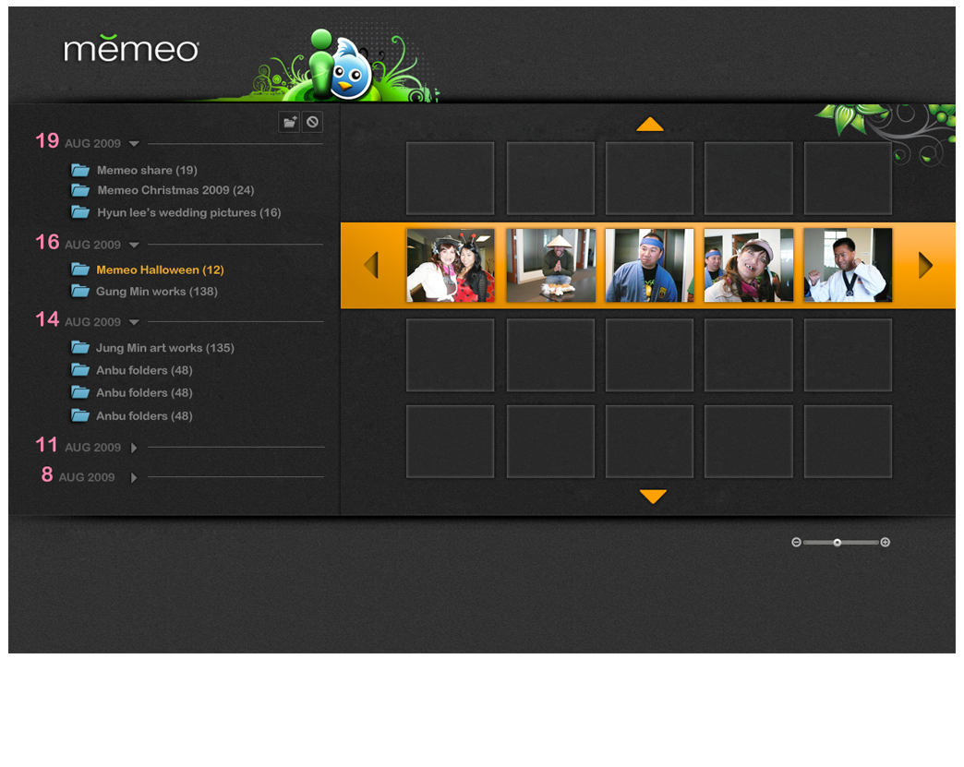Expand the 8 AUG 2009 group

[134, 478]
